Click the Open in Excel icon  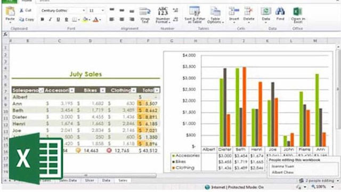click(298, 12)
